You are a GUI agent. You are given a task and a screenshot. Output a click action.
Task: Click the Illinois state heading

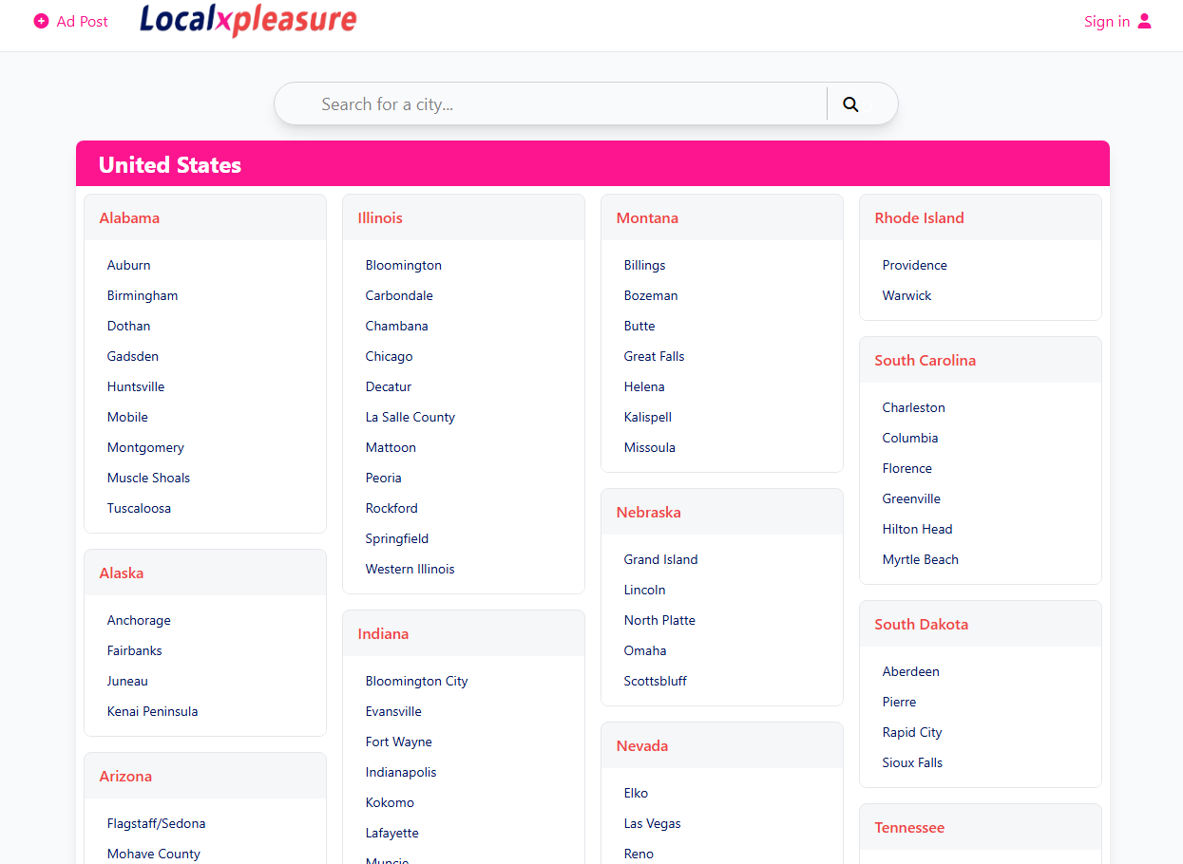(x=380, y=217)
